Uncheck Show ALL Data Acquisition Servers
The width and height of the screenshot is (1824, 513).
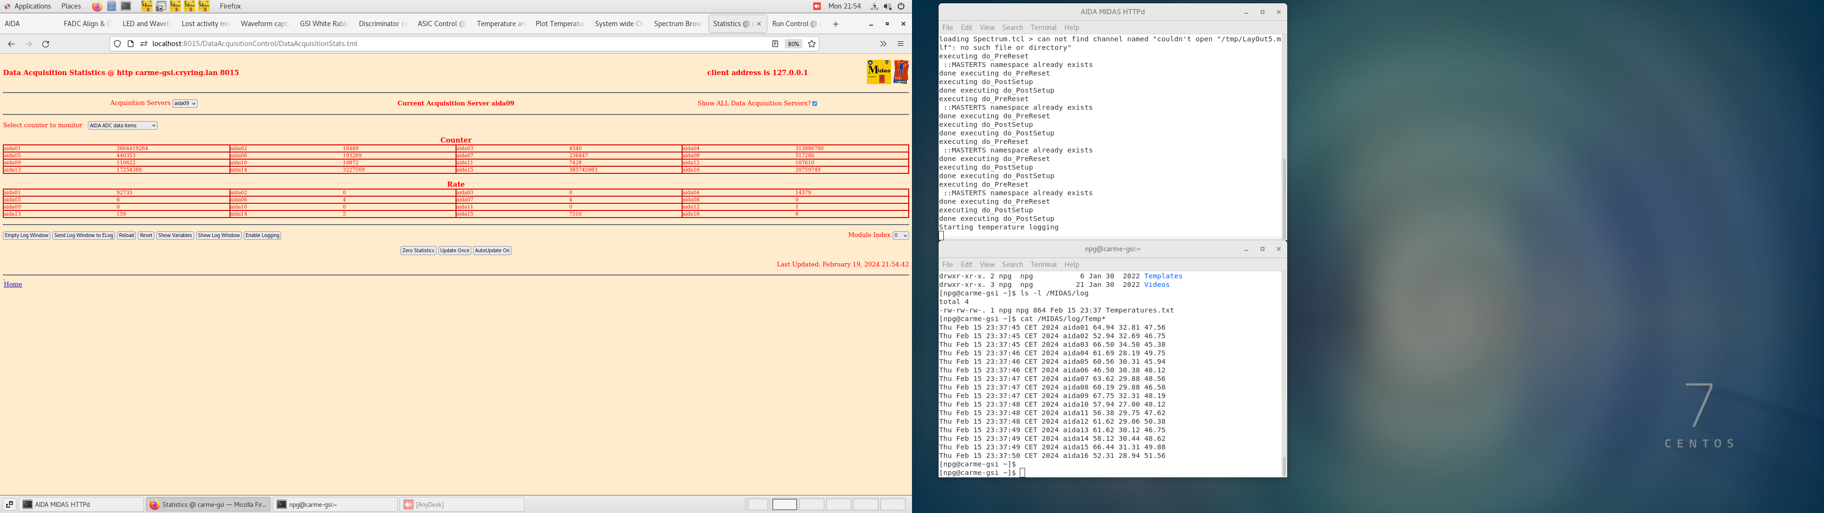[814, 103]
